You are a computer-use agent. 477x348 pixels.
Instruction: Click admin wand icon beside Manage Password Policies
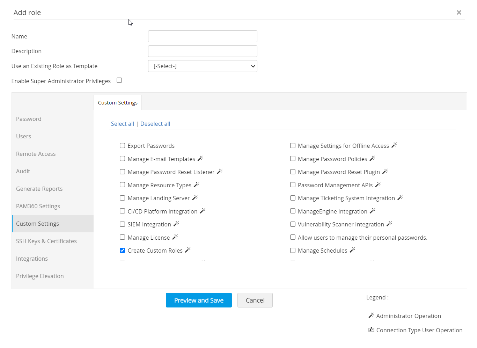[x=373, y=159]
